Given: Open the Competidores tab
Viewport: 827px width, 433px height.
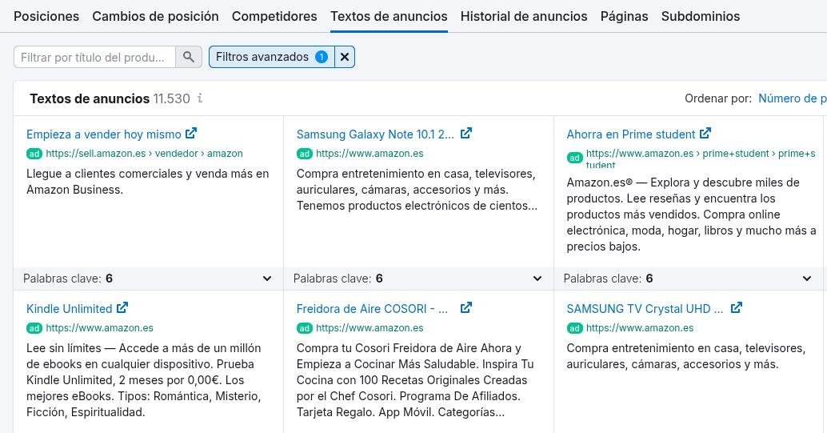Looking at the screenshot, I should [274, 16].
